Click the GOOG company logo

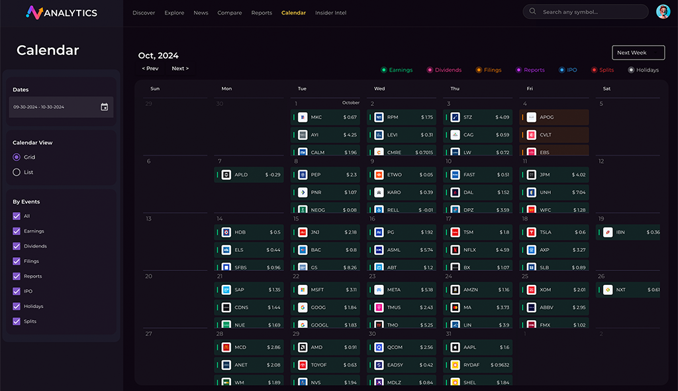pos(303,307)
